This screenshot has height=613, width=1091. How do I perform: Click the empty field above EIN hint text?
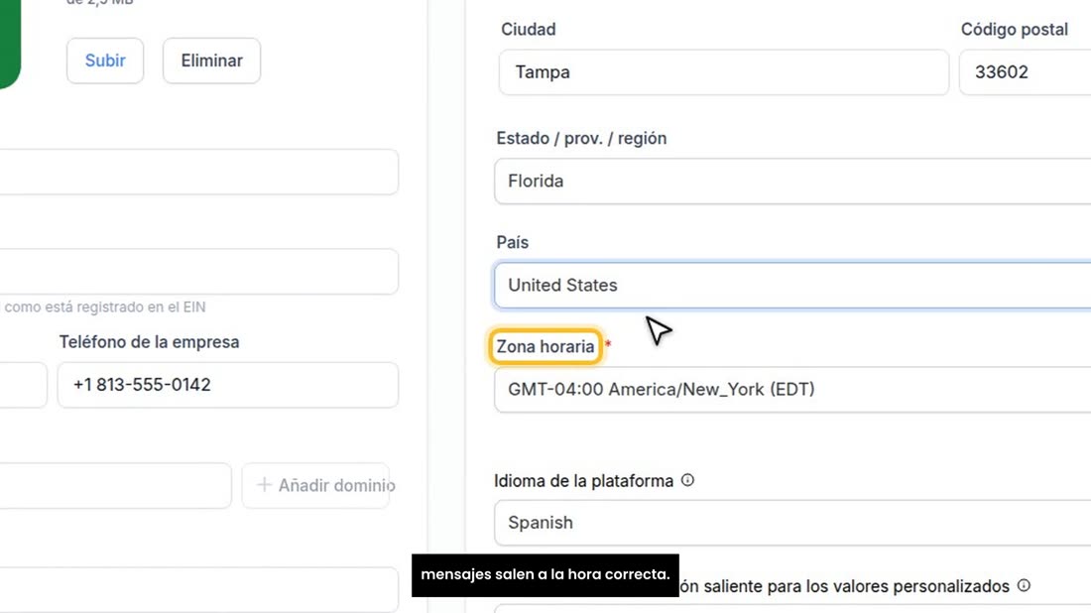pos(199,272)
